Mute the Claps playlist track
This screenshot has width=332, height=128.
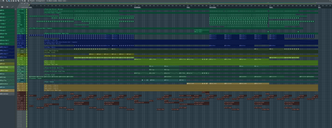tap(27, 14)
